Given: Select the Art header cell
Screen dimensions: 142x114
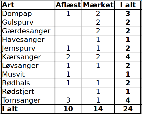Looking at the screenshot, I should [28, 5].
